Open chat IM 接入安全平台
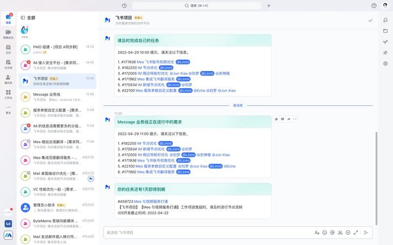 (57, 65)
